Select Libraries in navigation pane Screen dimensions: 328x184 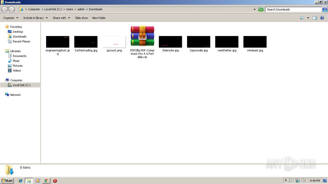click(15, 51)
